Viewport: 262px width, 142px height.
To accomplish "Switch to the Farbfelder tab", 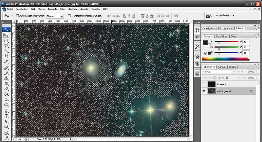I will (222, 36).
